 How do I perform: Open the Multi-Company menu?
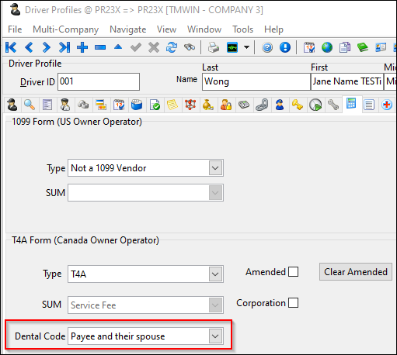pos(65,29)
